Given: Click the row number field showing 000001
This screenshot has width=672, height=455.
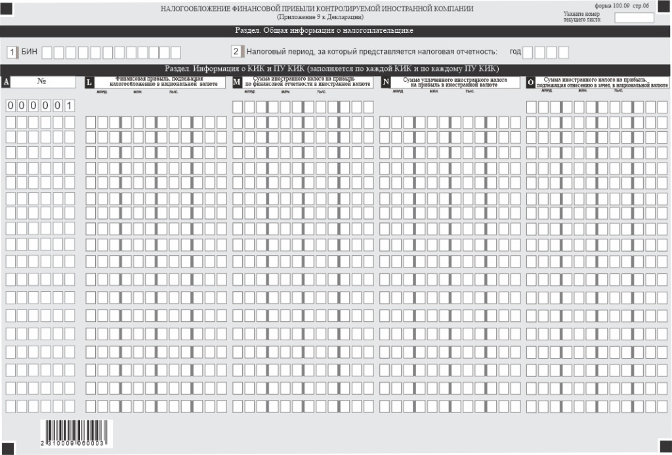Looking at the screenshot, I should 39,106.
